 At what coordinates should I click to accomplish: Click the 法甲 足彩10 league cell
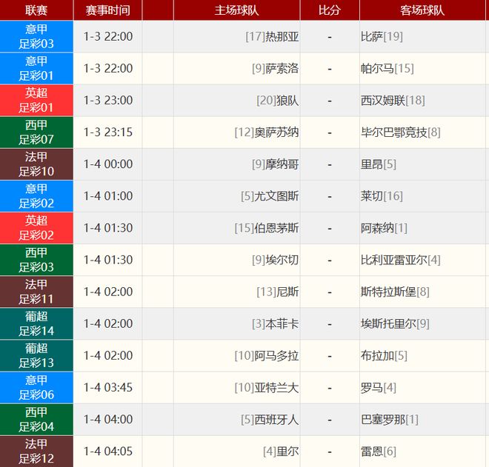click(36, 164)
